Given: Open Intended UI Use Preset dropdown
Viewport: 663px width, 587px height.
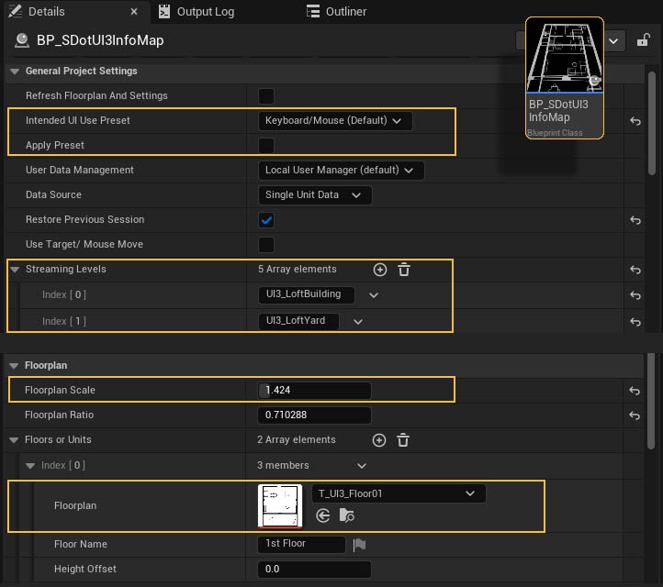Looking at the screenshot, I should [335, 121].
